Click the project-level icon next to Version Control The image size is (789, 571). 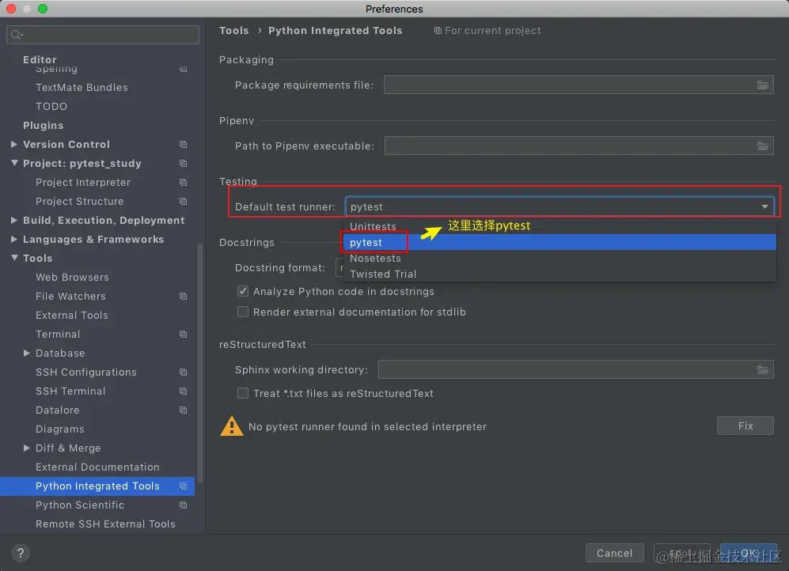point(183,145)
